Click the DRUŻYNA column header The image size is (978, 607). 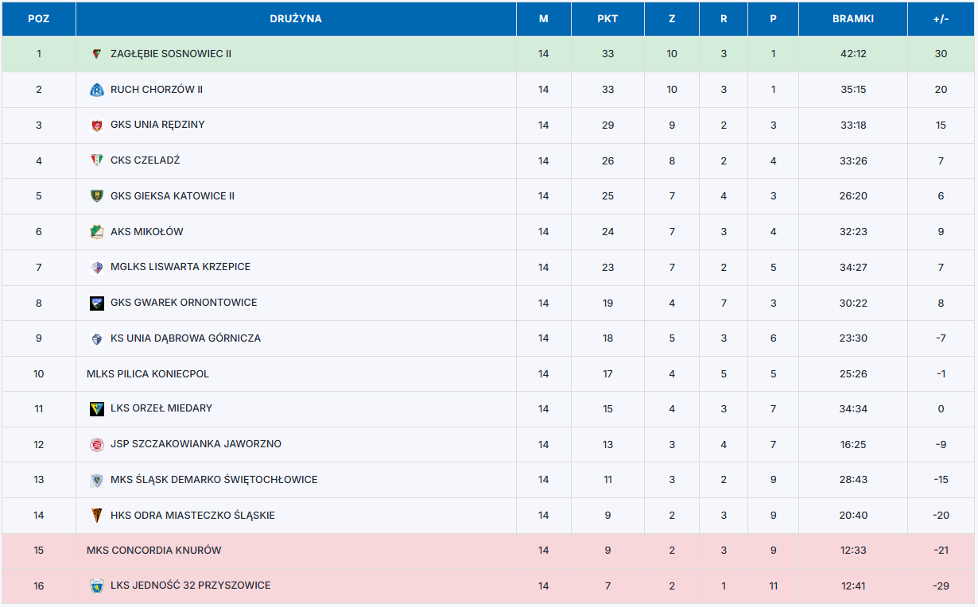click(x=296, y=19)
